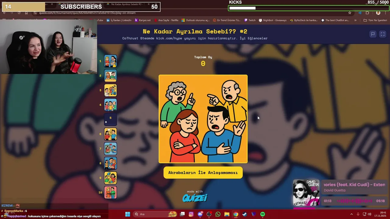Viewport: 390px width, 219px height.
Task: Go back with the browser back arrow
Action: pyautogui.click(x=5, y=13)
